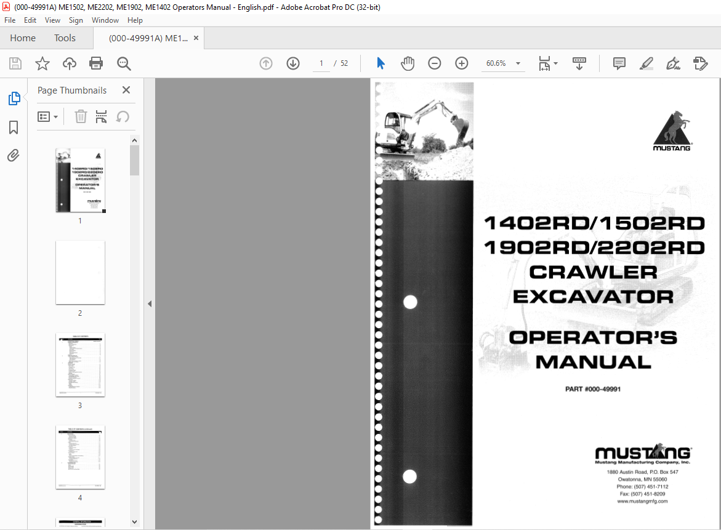Viewport: 721px width, 530px height.
Task: Open the Sign document pen tool
Action: click(x=673, y=63)
